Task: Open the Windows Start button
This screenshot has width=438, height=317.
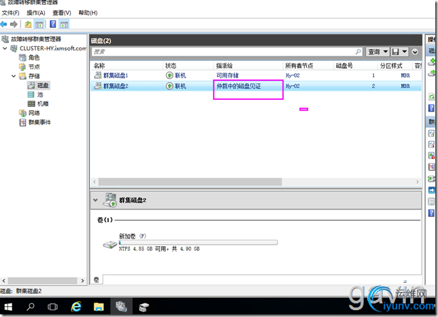Action: (8, 307)
